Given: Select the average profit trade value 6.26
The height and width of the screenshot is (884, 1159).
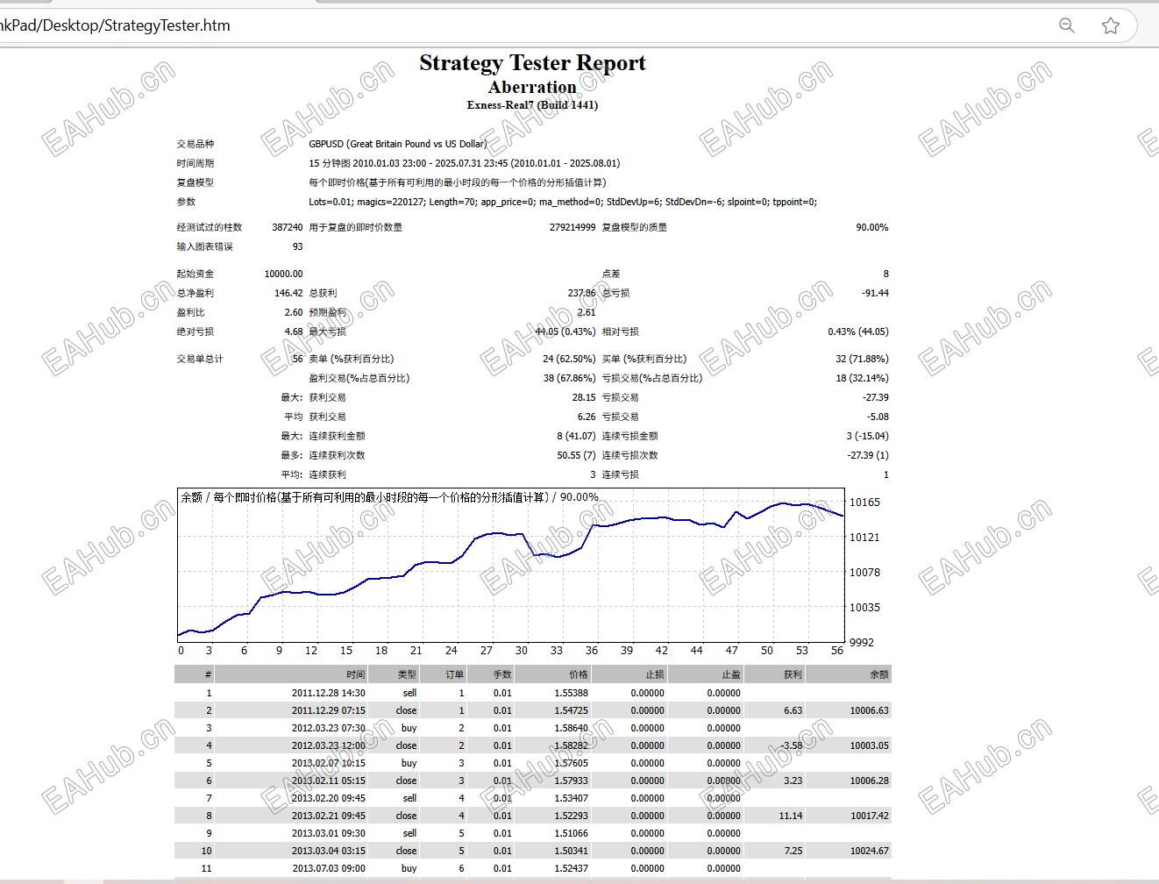Looking at the screenshot, I should [587, 417].
